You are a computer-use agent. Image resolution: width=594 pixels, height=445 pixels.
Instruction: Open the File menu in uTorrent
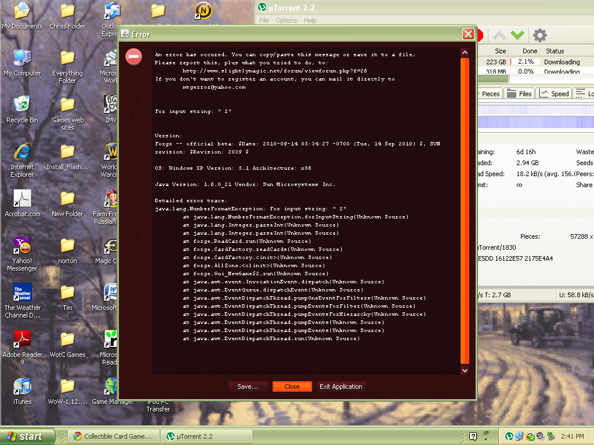coord(264,20)
